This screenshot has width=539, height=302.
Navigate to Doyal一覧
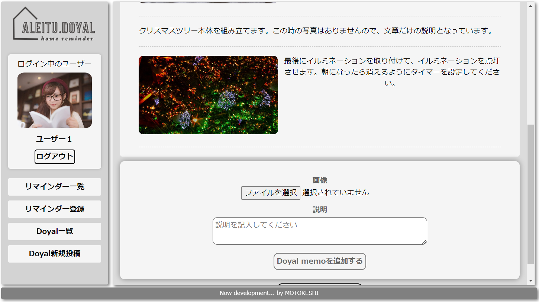(x=54, y=231)
